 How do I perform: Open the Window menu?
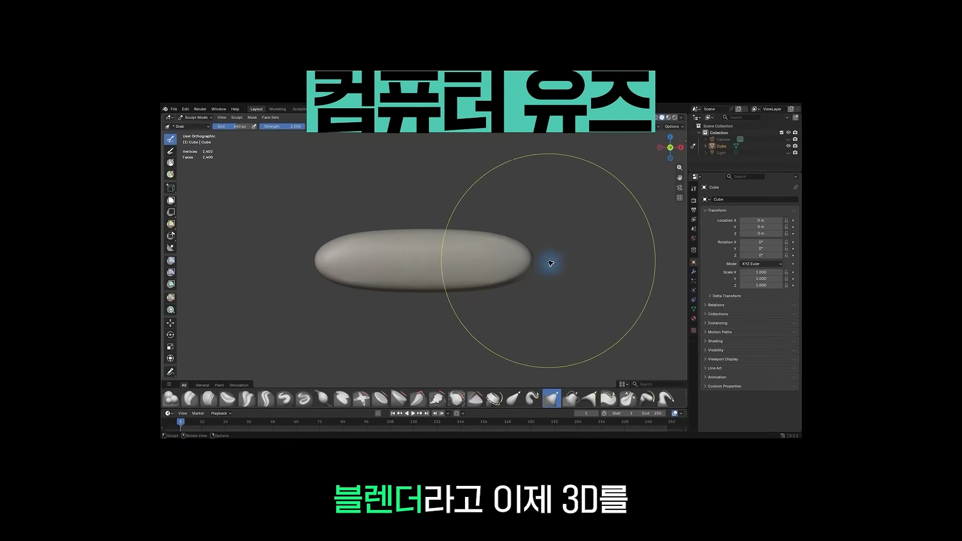click(218, 109)
